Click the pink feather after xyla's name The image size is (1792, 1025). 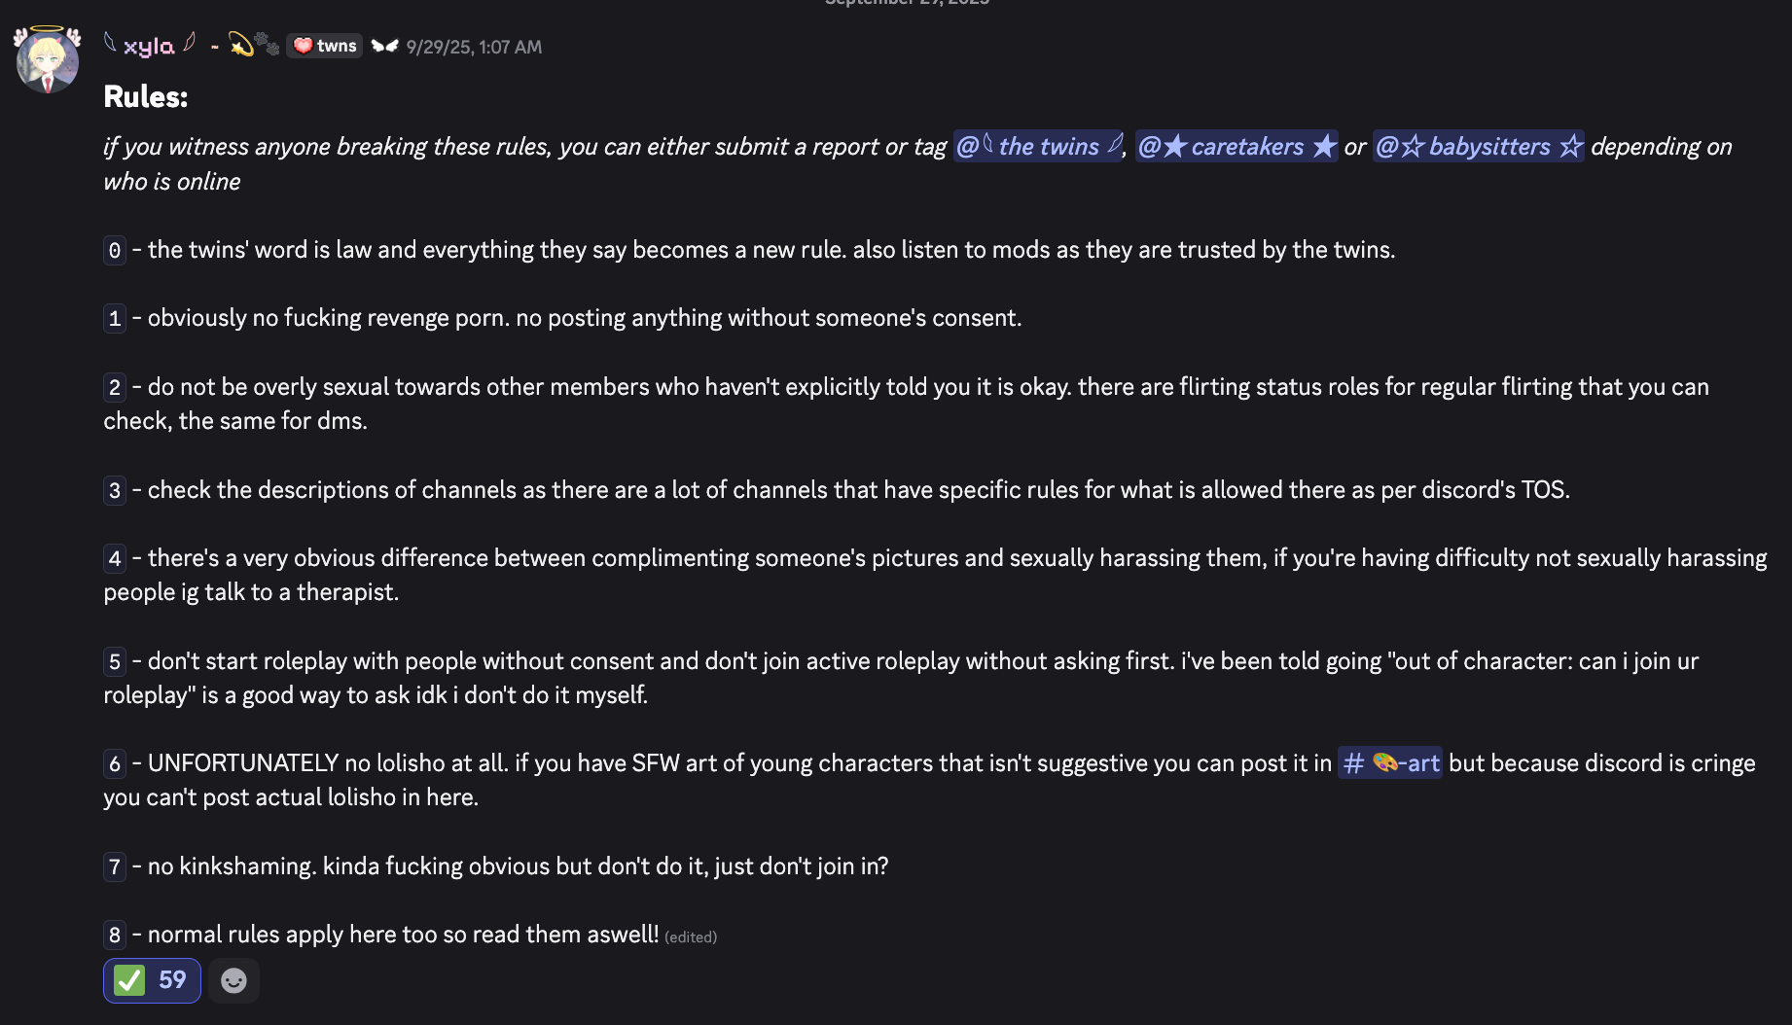(x=190, y=43)
